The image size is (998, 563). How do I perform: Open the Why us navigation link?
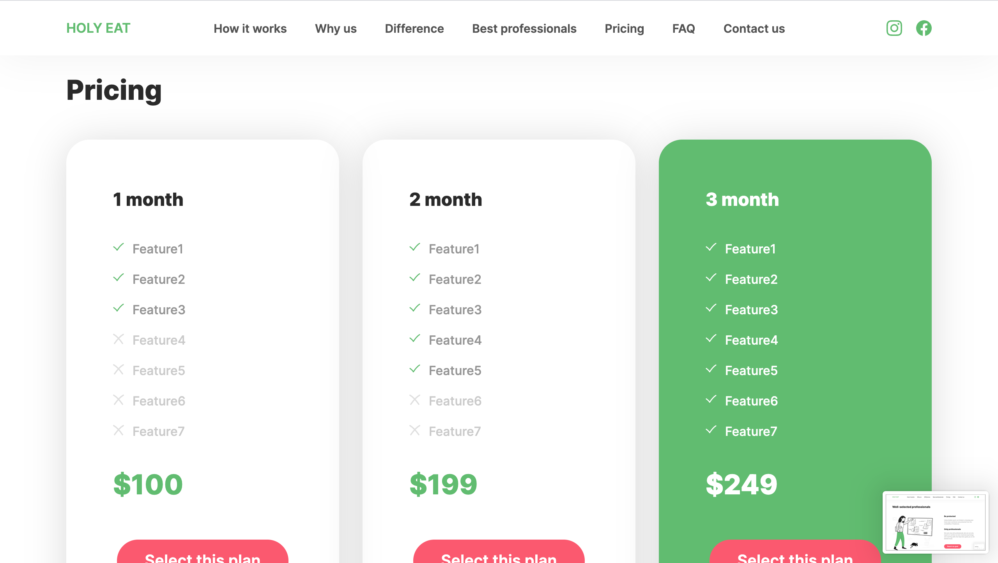point(336,28)
